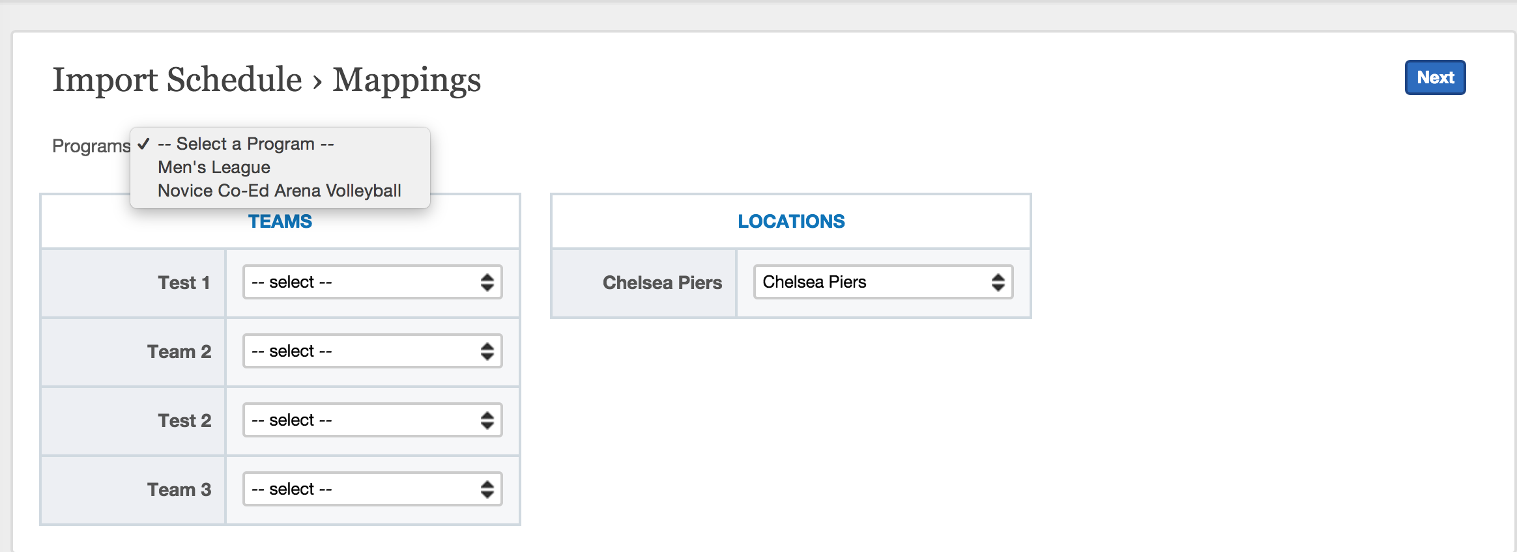1517x552 pixels.
Task: Select Men's League from the Programs dropdown
Action: pos(213,167)
